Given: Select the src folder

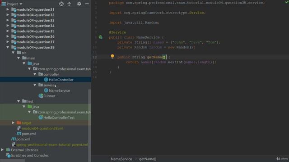Looking at the screenshot, I should (24, 53).
